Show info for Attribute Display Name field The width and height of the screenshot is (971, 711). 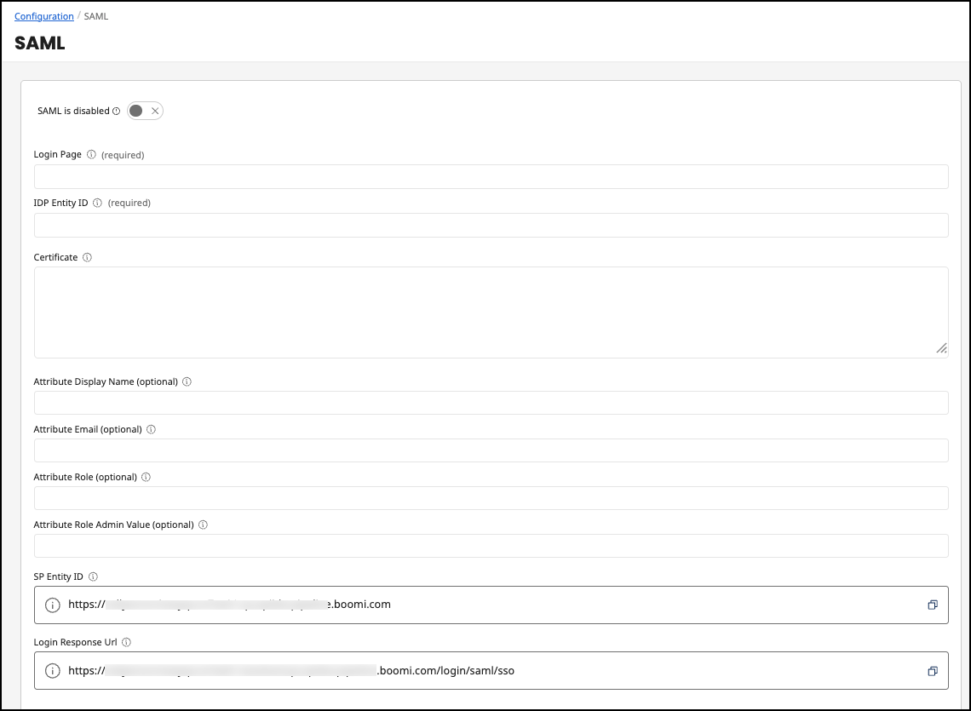coord(187,381)
